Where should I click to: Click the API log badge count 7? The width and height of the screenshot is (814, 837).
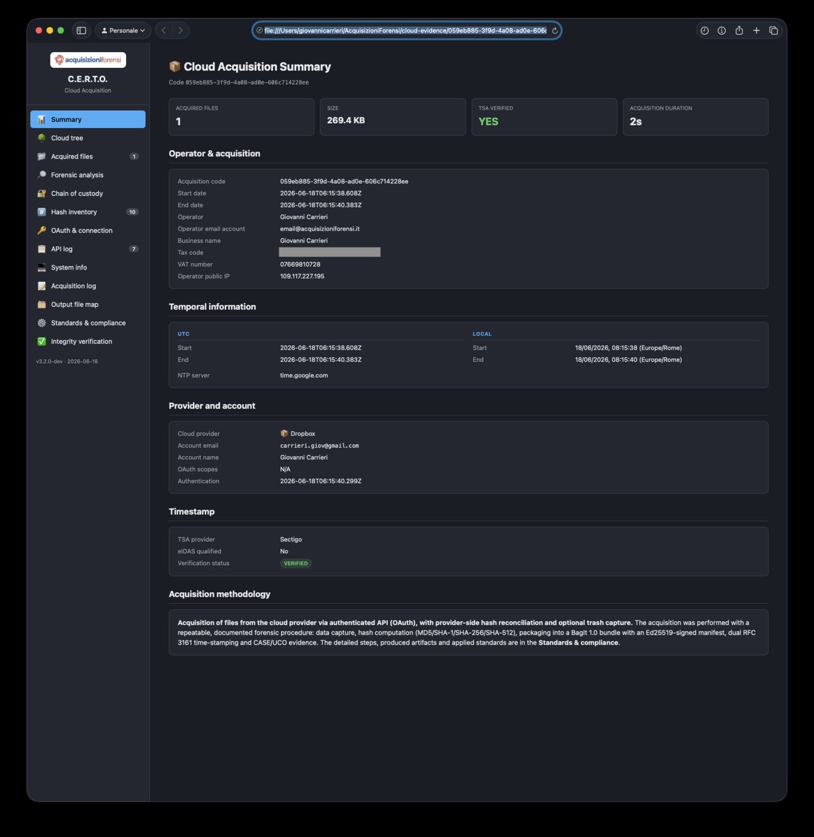(x=134, y=249)
